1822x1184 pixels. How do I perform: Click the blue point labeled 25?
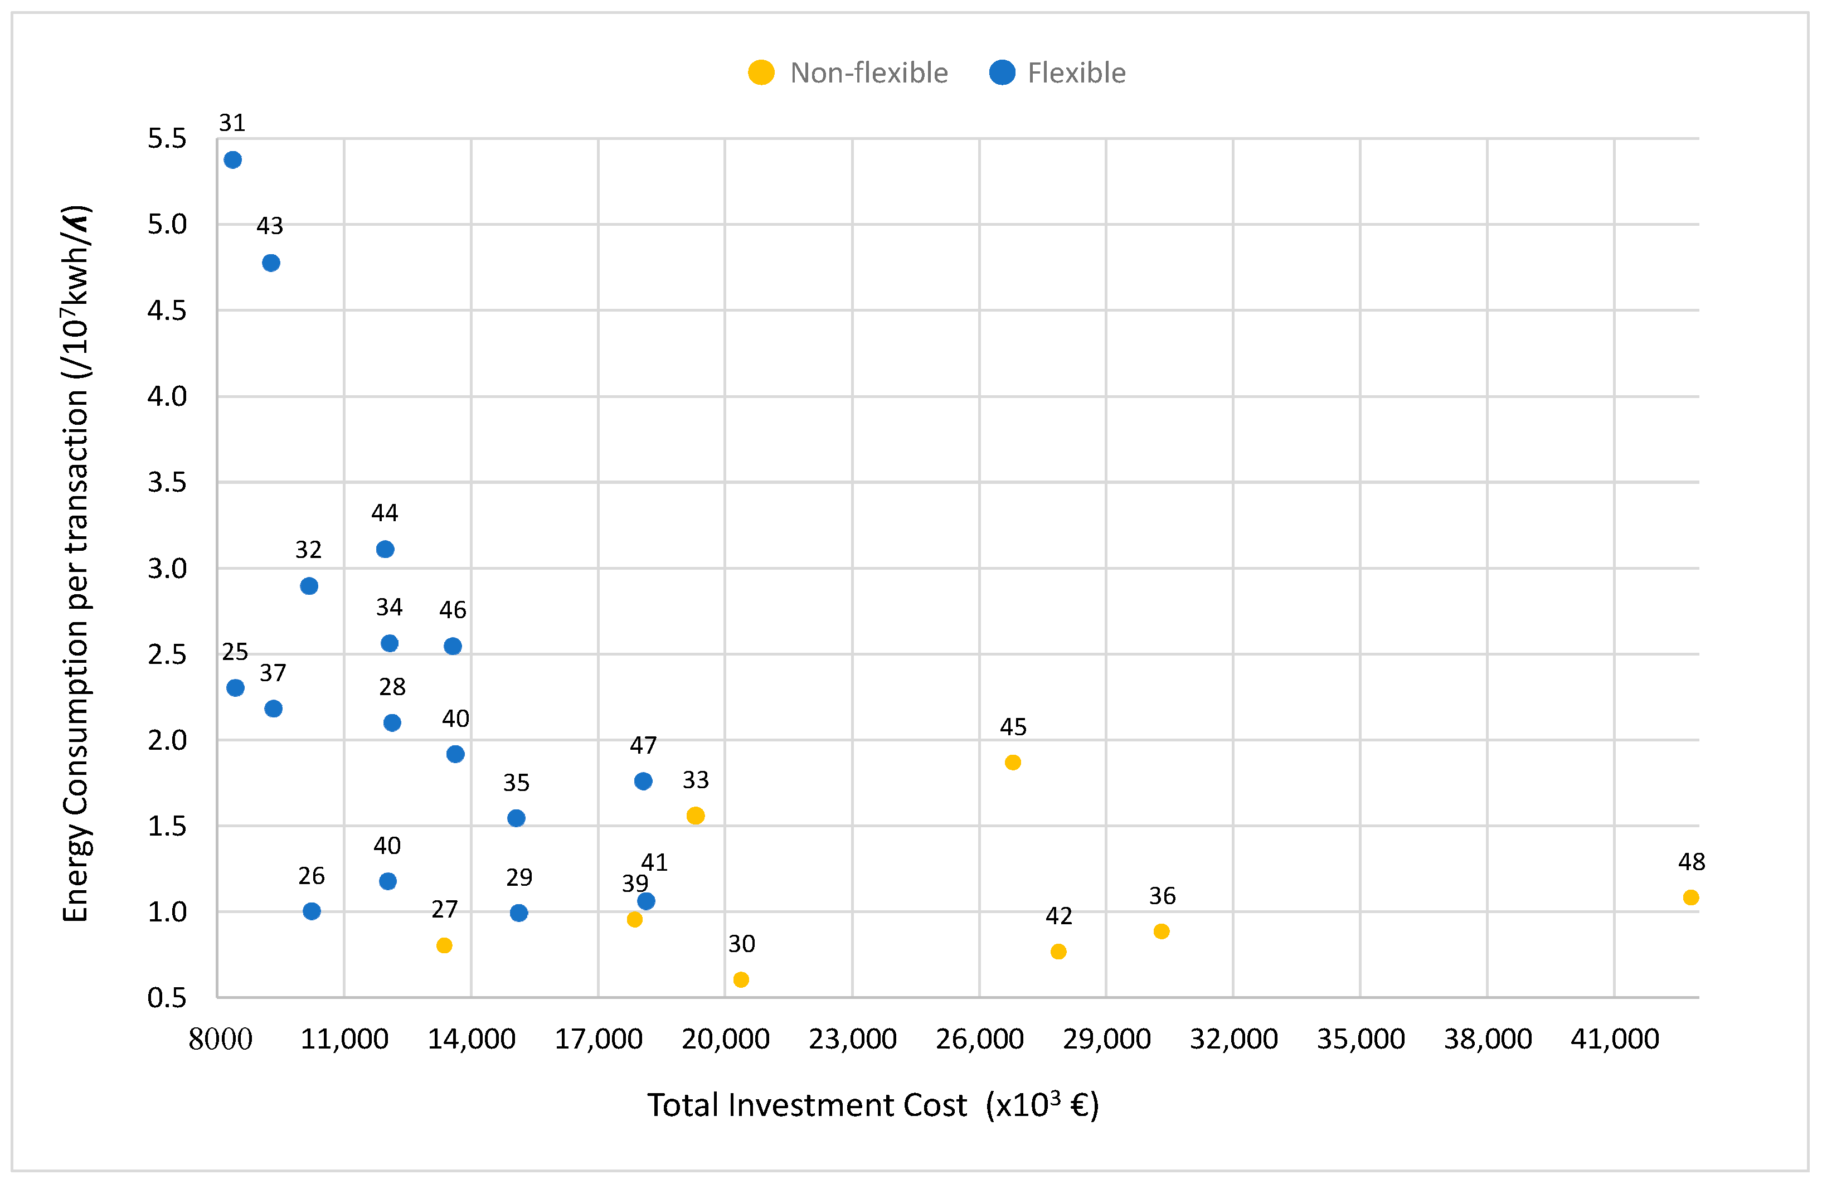tap(236, 688)
